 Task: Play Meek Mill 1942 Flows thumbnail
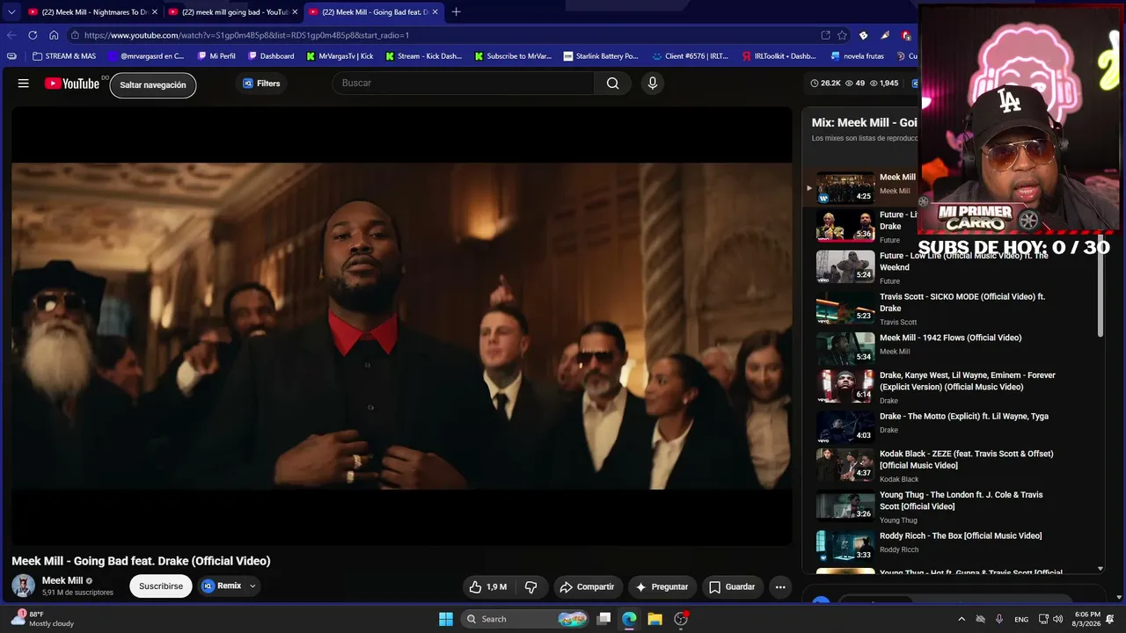pyautogui.click(x=845, y=348)
